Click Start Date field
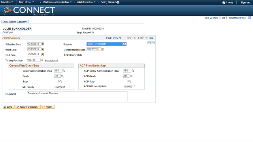This screenshot has width=253, height=142. pos(34,49)
